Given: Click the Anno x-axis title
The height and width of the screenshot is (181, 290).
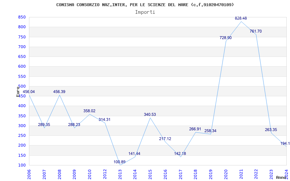Looking at the screenshot, I should click(x=281, y=177).
